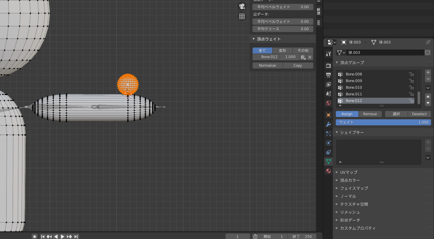
Task: Click the camera view icon in viewport
Action: coord(242,6)
